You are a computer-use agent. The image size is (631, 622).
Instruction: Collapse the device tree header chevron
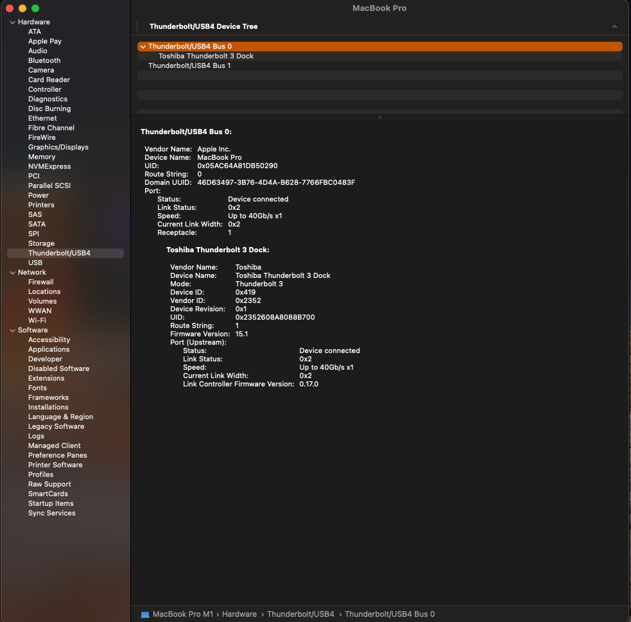coord(614,26)
